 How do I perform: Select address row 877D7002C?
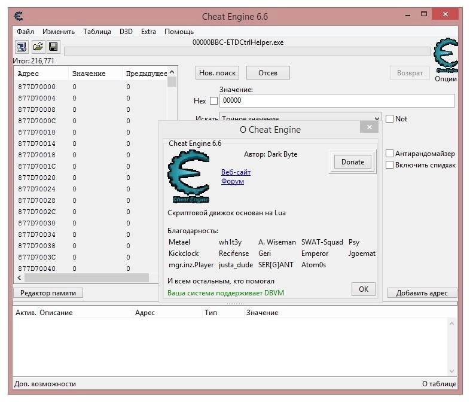87,212
